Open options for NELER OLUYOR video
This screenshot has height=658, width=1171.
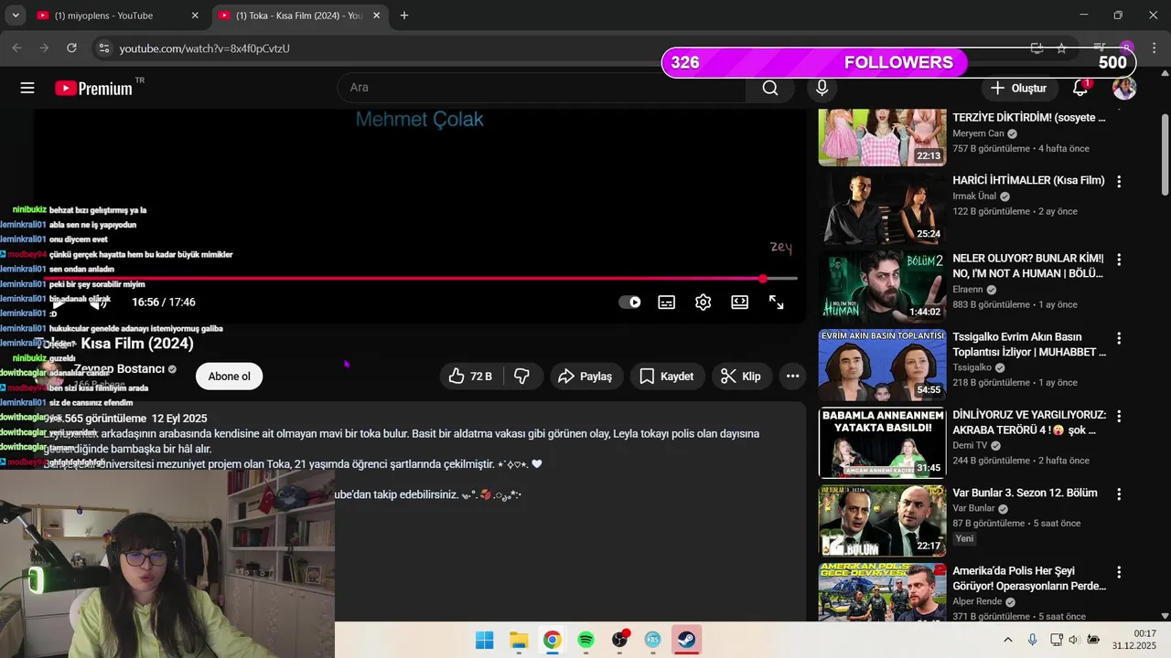(1119, 260)
